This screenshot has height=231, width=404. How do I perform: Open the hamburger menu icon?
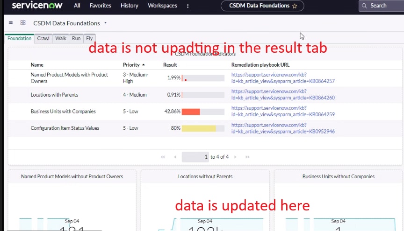(x=11, y=23)
